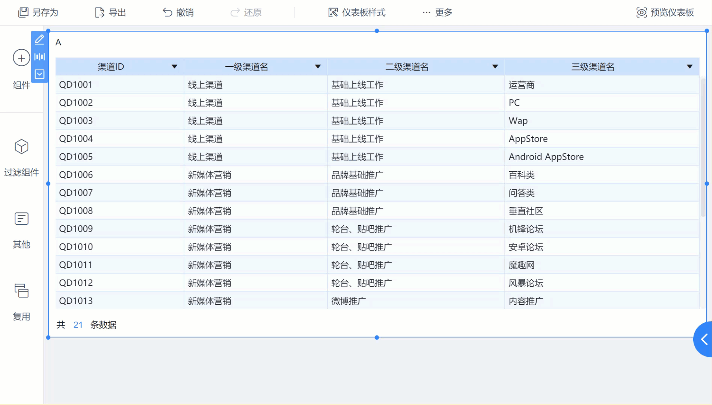
Task: Open the chart type switcher icon beside component A
Action: pos(39,57)
